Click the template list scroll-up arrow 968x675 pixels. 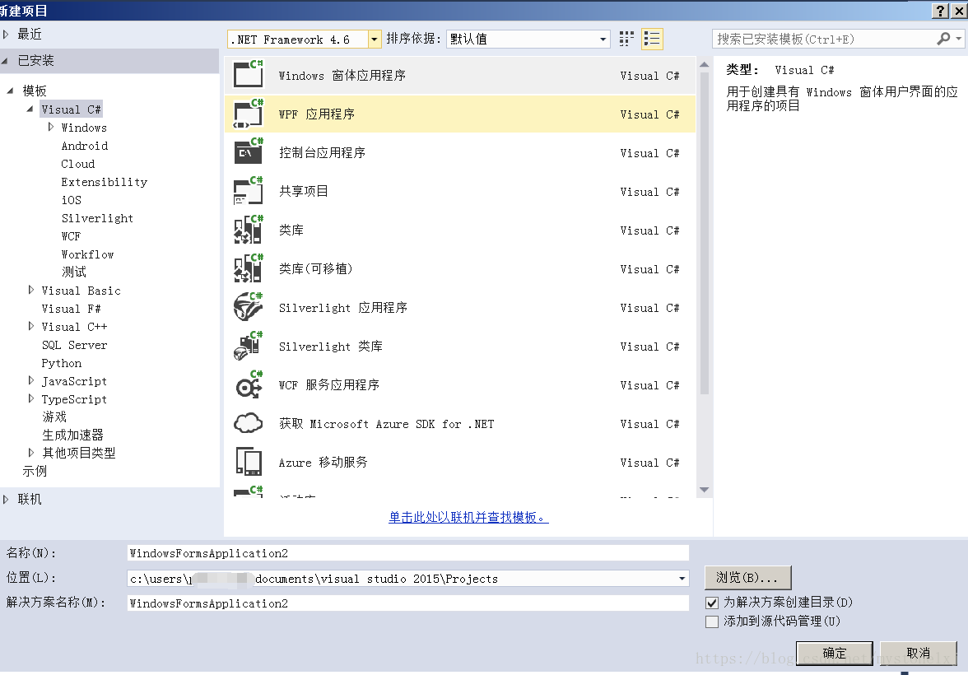coord(704,64)
